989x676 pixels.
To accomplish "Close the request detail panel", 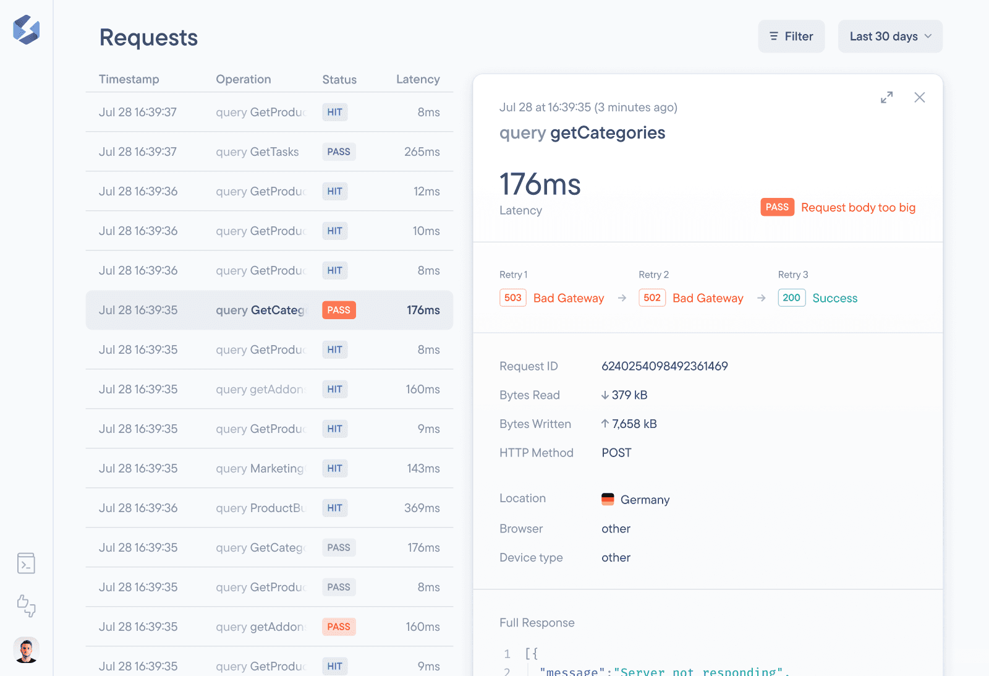I will [919, 98].
